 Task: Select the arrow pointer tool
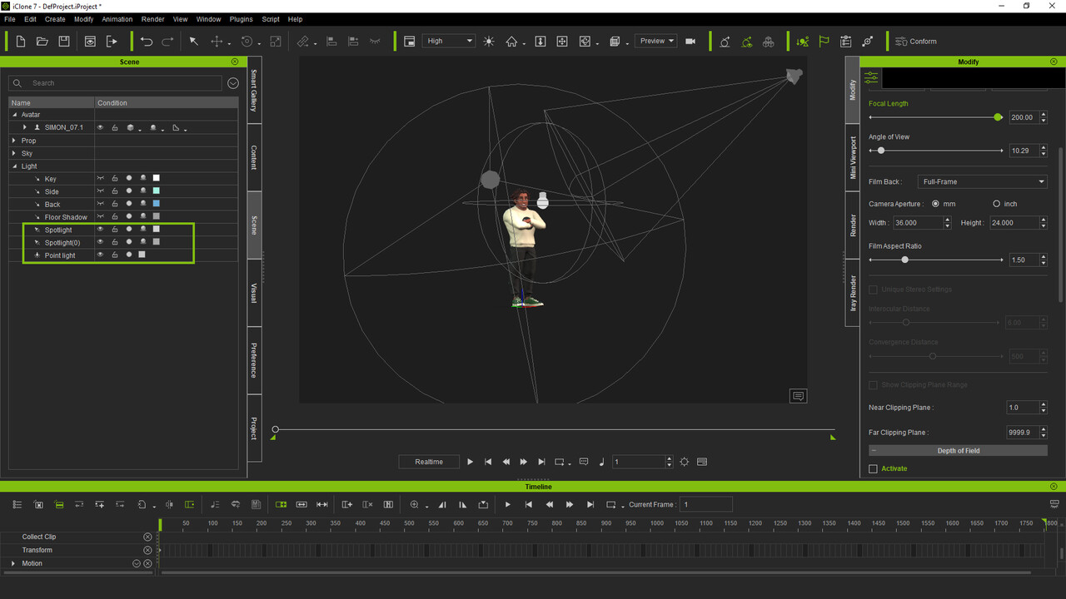(193, 42)
